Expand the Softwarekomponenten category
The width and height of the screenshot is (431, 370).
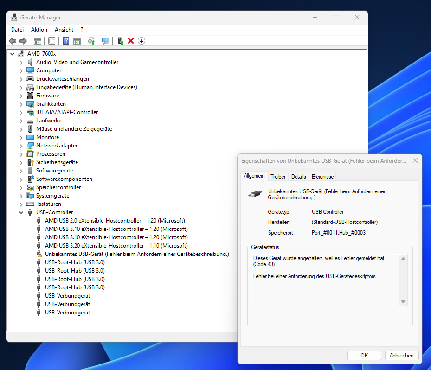point(21,179)
